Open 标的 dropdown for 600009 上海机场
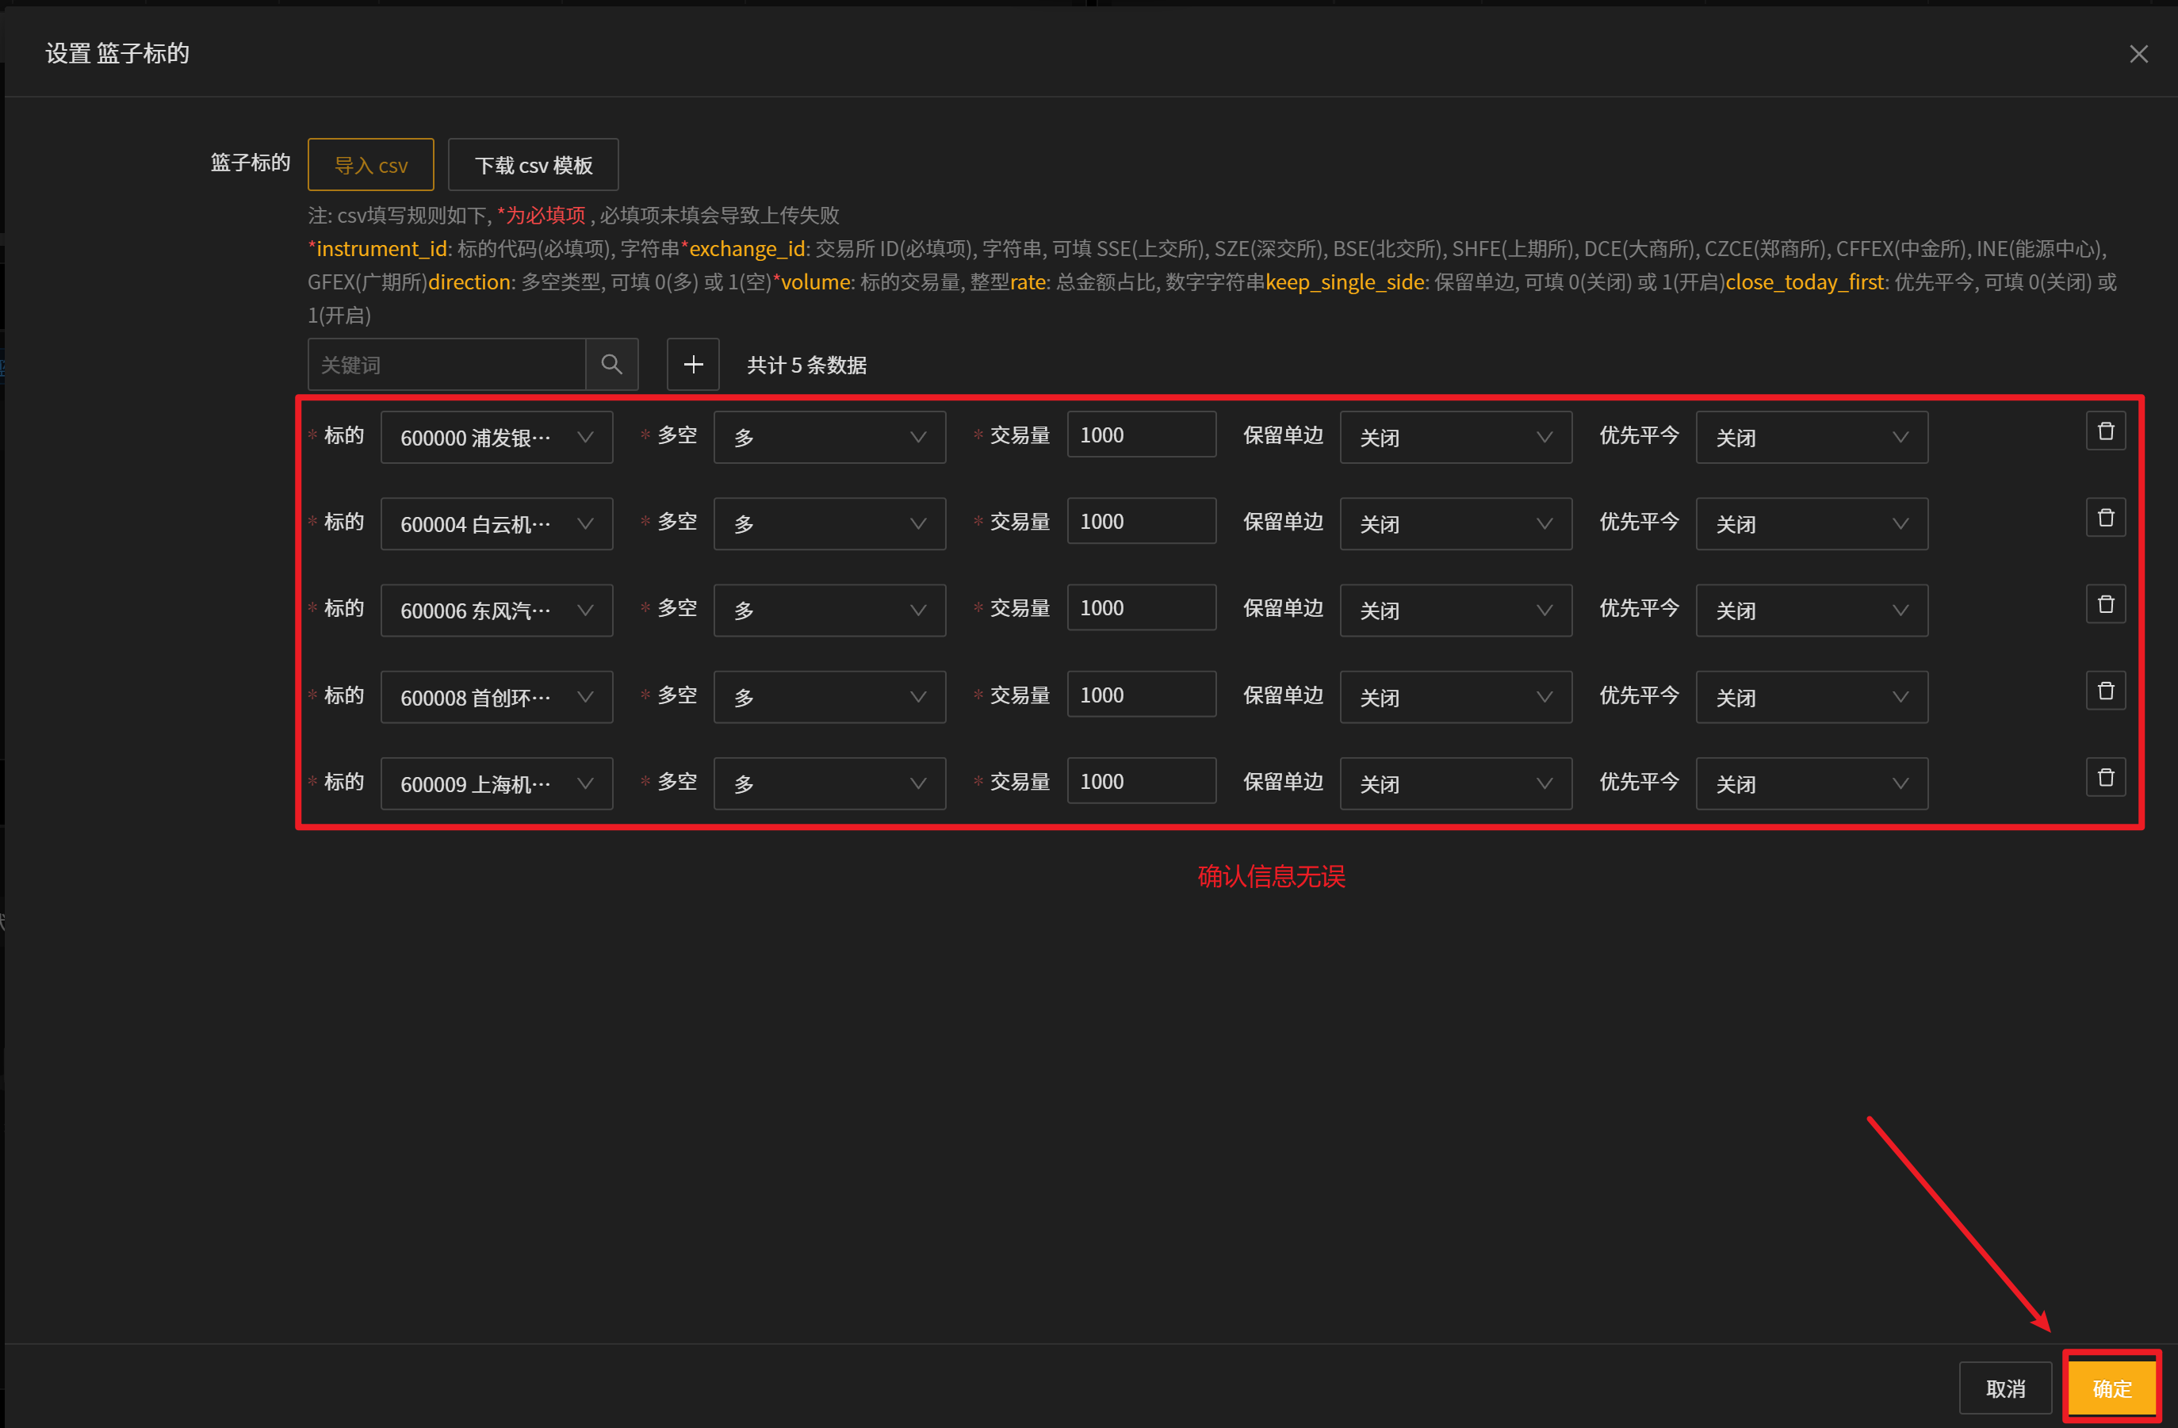2178x1428 pixels. point(496,783)
